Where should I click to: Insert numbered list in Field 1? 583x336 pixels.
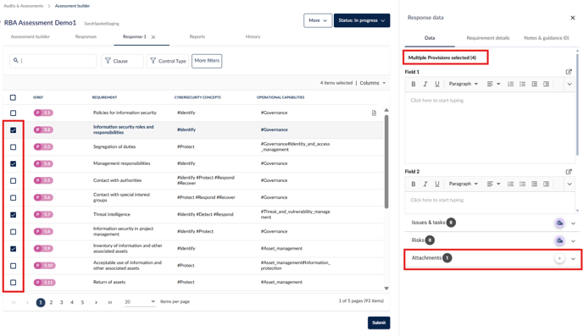[x=510, y=84]
